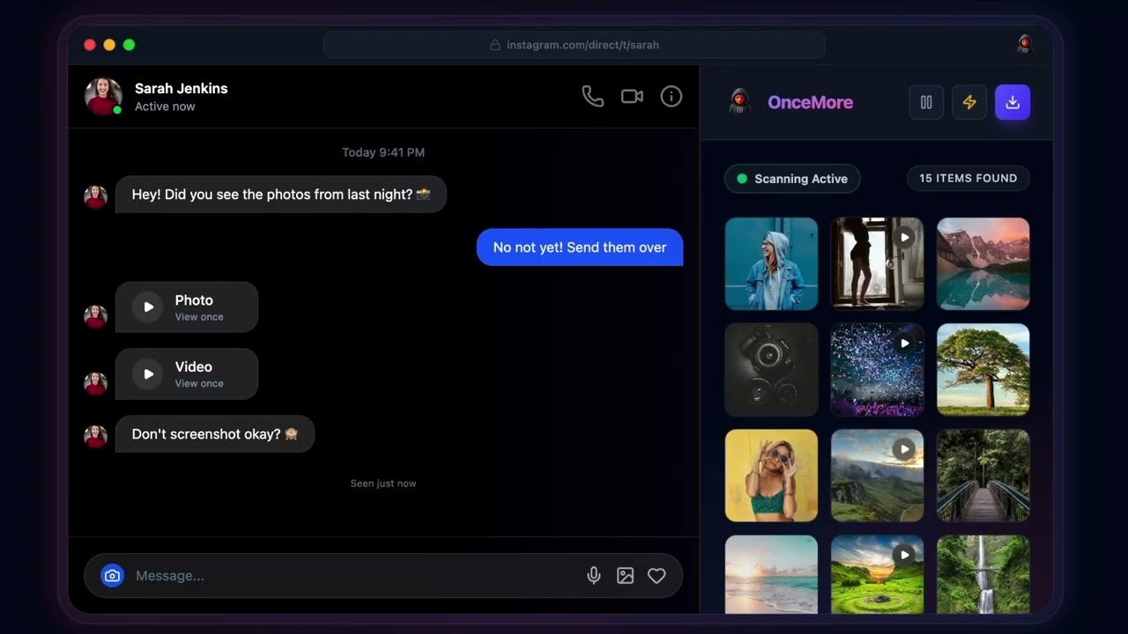The image size is (1128, 634).
Task: Start a voice call with Sarah Jenkins
Action: (592, 96)
